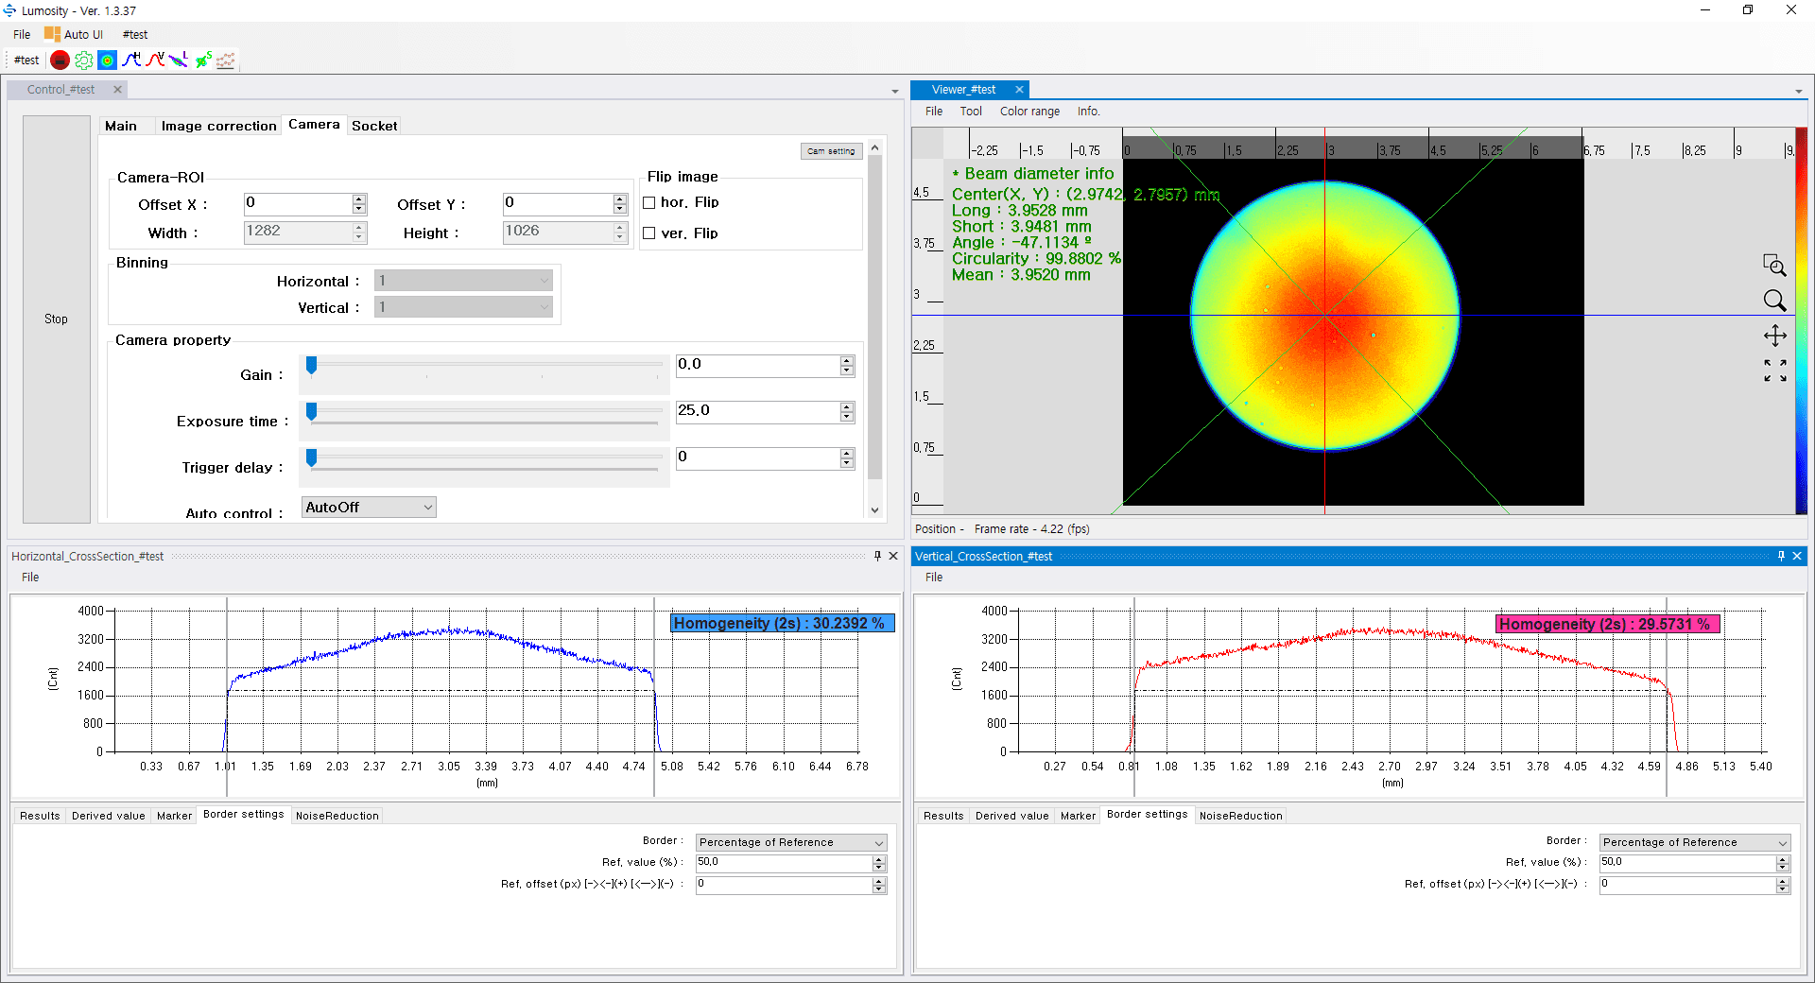Open horizontal cross-section (H) toolbar icon
The width and height of the screenshot is (1815, 983).
(x=131, y=60)
